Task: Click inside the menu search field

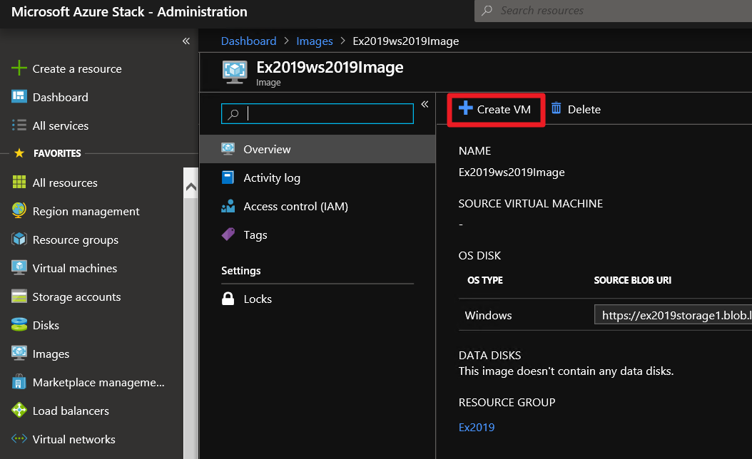Action: 317,113
